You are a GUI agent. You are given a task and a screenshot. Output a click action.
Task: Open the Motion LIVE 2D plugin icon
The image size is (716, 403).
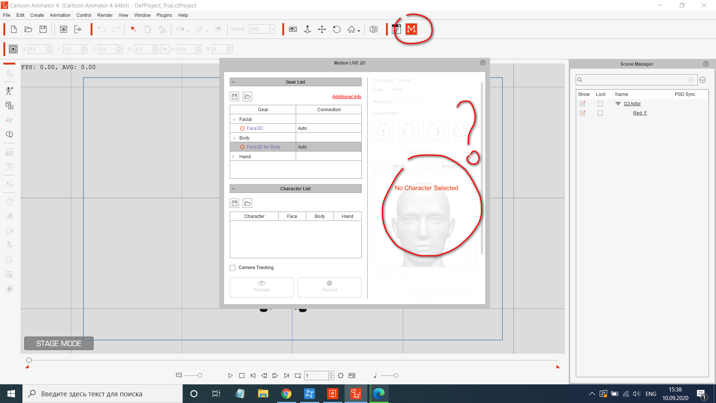click(x=411, y=29)
